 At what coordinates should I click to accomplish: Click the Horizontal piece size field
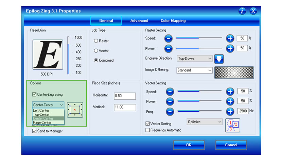125,96
